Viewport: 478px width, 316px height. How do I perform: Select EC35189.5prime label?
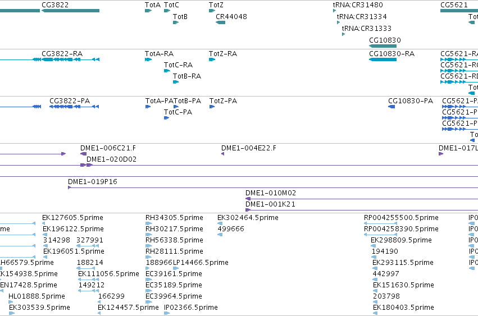174,285
